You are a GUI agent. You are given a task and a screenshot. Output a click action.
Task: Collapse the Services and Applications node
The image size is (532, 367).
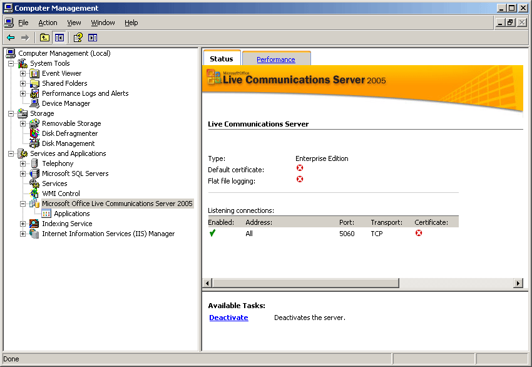[11, 153]
